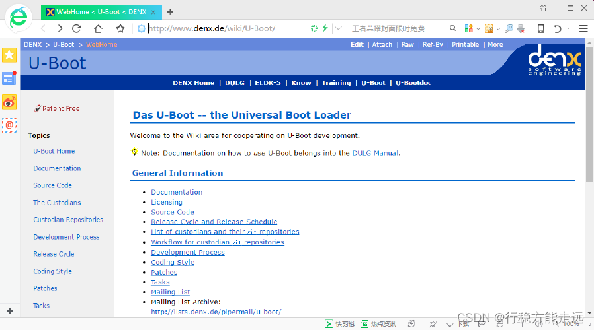Open the mobile device view icon
Viewport: 594px width, 330px height.
pyautogui.click(x=541, y=28)
